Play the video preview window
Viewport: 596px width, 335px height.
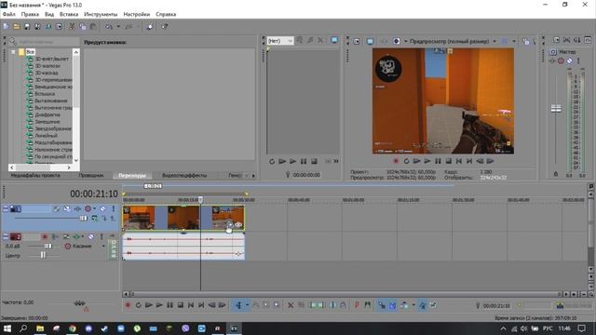427,161
